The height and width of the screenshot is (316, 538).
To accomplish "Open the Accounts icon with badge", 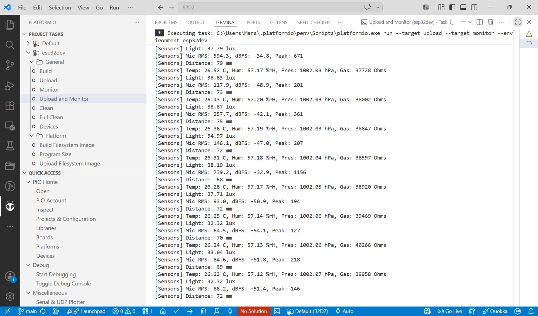I will point(10,277).
